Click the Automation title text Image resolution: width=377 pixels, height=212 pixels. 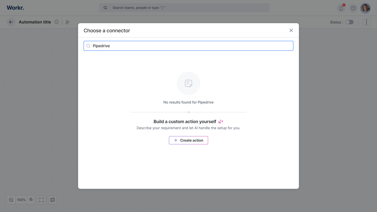point(35,22)
